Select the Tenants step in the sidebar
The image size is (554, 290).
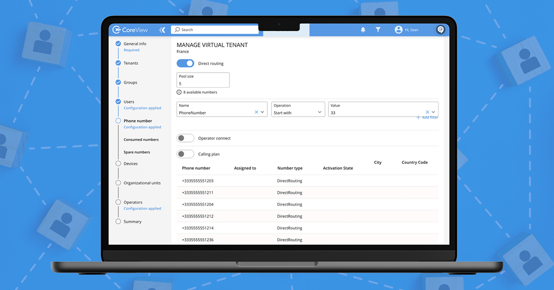click(131, 63)
